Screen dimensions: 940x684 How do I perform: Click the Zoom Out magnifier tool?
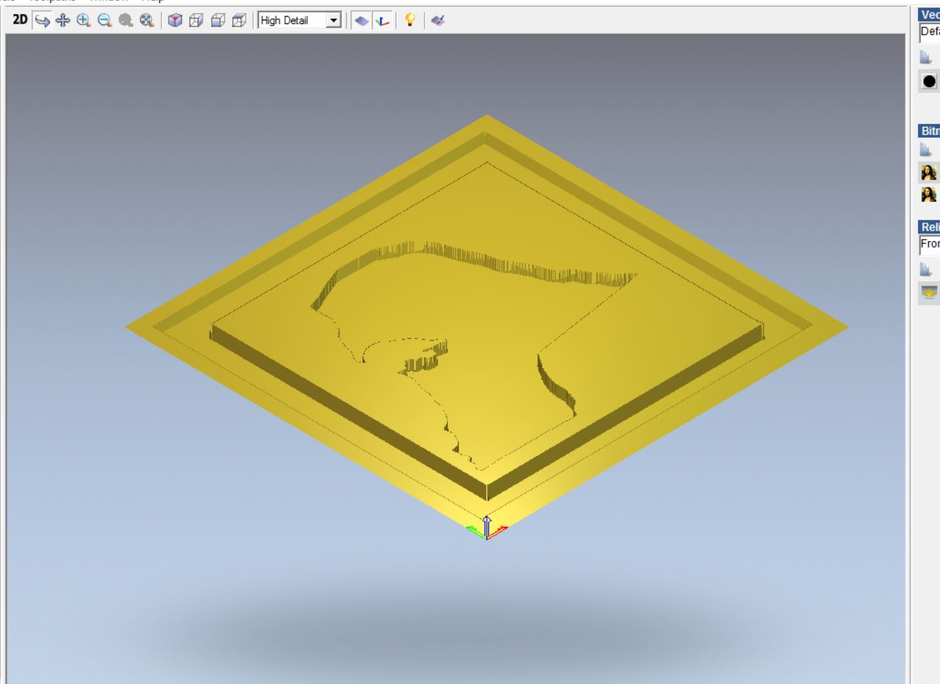104,21
